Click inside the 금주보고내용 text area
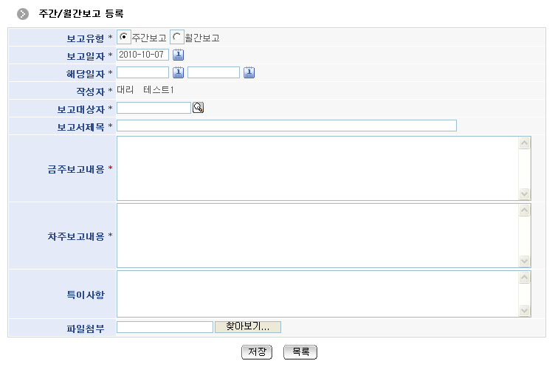This screenshot has height=367, width=555. click(317, 168)
